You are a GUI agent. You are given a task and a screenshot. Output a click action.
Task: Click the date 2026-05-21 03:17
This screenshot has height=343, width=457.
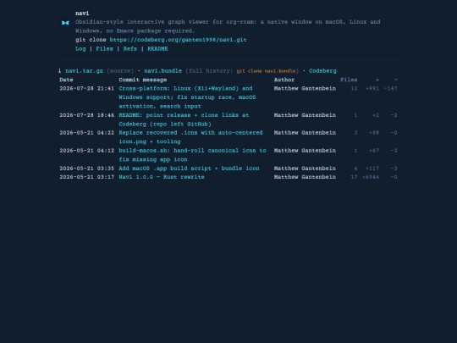click(x=87, y=177)
